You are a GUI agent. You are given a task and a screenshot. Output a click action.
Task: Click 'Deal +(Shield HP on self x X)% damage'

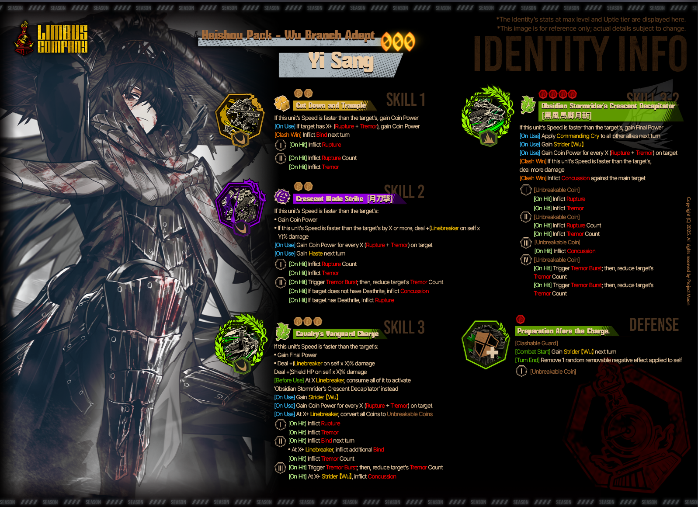coord(320,372)
